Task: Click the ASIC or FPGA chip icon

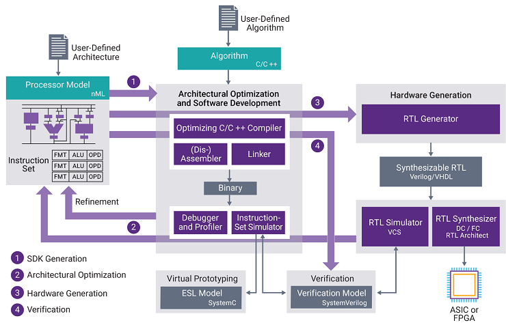Action: click(465, 285)
